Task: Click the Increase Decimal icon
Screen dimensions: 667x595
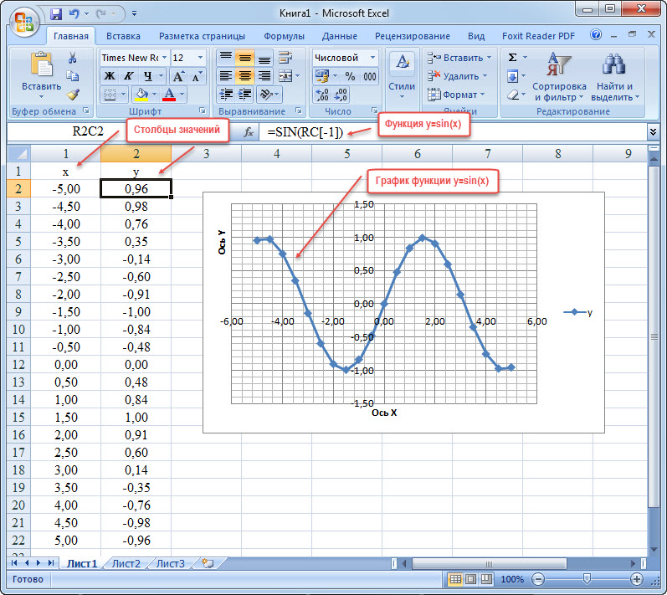Action: coord(322,95)
